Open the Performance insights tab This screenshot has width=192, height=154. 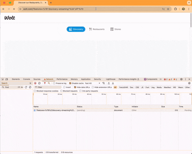tap(129, 79)
